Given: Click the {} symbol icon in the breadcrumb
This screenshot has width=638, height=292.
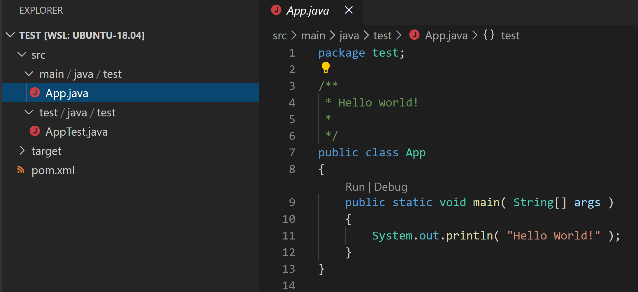Looking at the screenshot, I should click(489, 35).
